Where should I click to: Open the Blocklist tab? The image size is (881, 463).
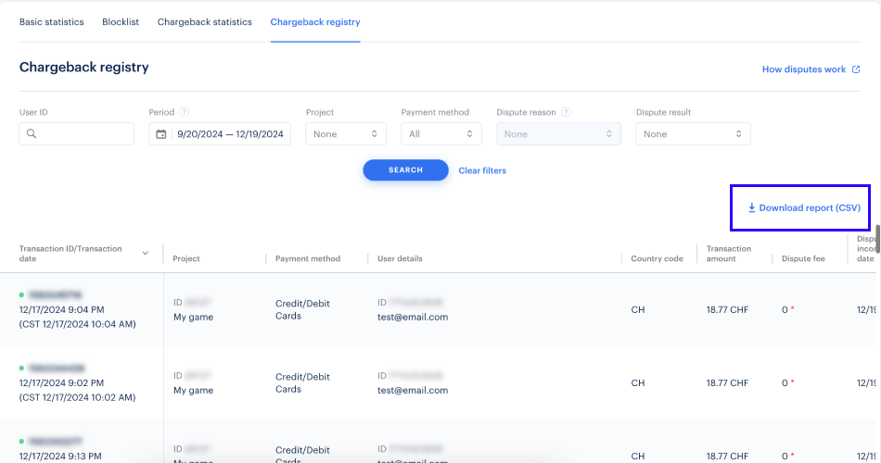(121, 22)
